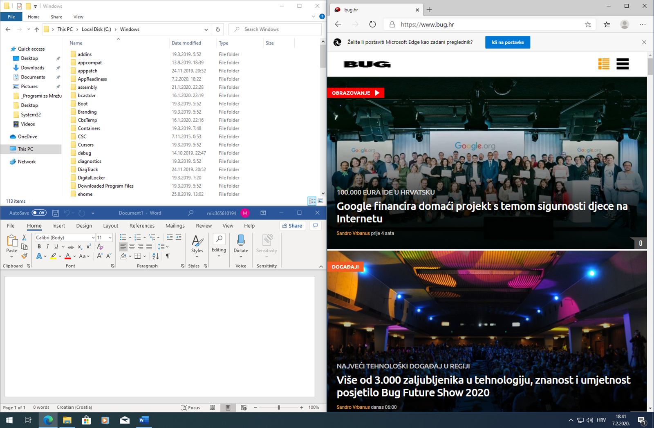
Task: Open font size dropdown showing 11
Action: tap(110, 238)
